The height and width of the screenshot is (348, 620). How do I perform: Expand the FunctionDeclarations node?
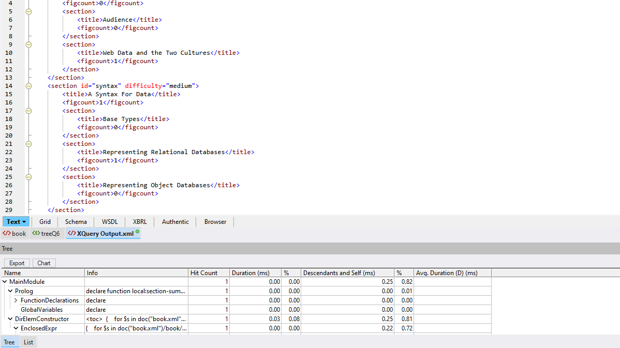16,300
